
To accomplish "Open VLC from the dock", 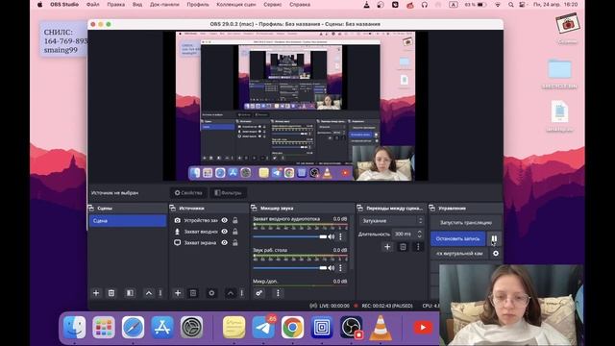I will [x=381, y=327].
